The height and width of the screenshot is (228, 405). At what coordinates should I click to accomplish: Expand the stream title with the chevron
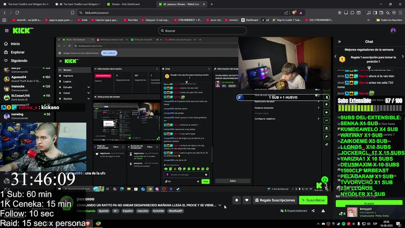[220, 205]
